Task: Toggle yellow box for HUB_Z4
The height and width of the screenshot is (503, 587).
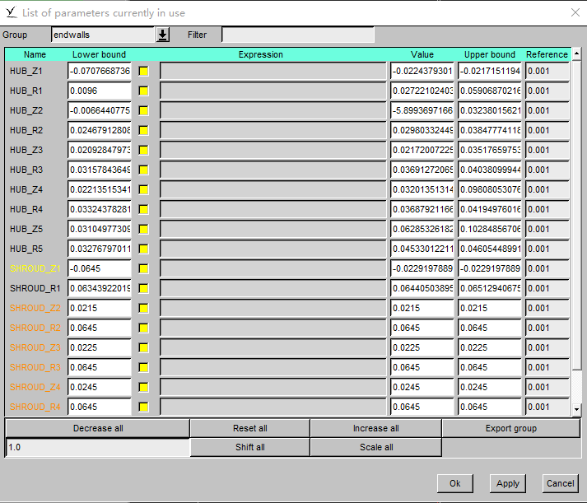Action: [143, 189]
